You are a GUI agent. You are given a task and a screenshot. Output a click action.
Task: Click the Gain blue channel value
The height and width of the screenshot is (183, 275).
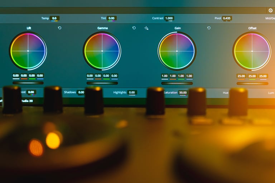click(x=189, y=76)
